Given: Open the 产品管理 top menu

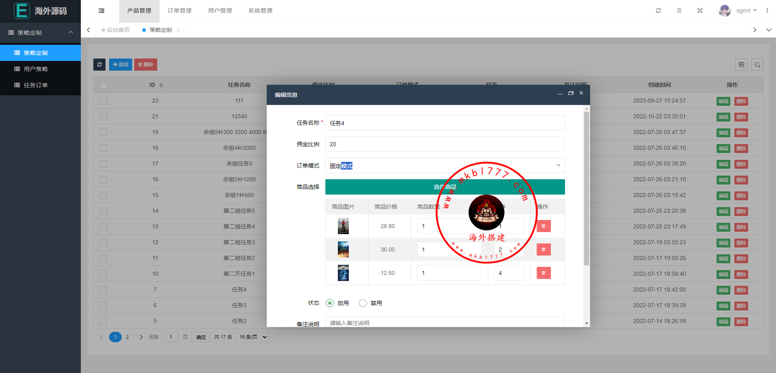Looking at the screenshot, I should (139, 11).
